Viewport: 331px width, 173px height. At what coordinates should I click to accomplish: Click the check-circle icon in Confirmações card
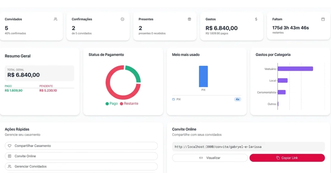tap(122, 19)
